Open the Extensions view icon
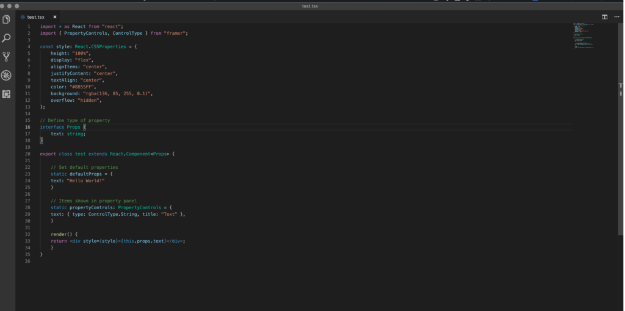 (6, 94)
